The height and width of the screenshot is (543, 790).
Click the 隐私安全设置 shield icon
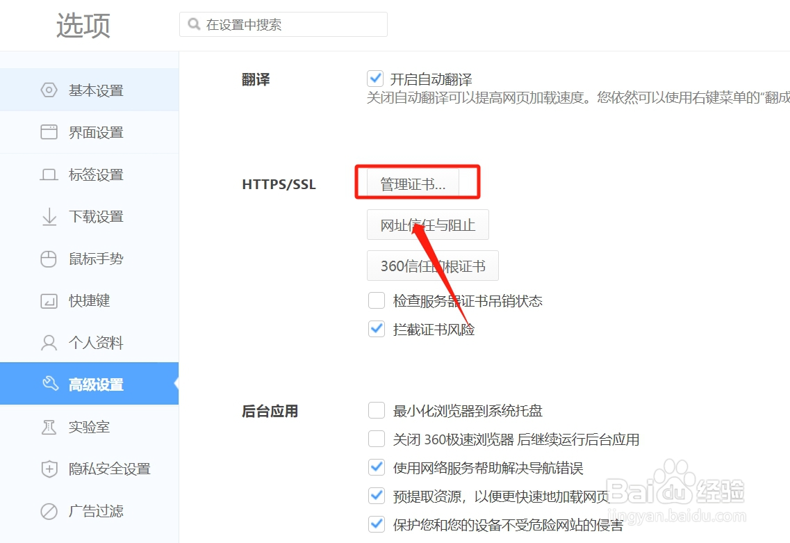point(49,469)
